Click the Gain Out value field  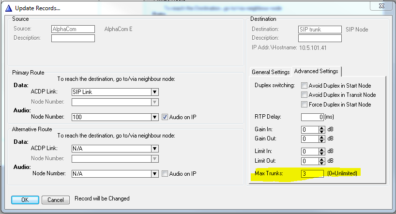click(x=310, y=138)
